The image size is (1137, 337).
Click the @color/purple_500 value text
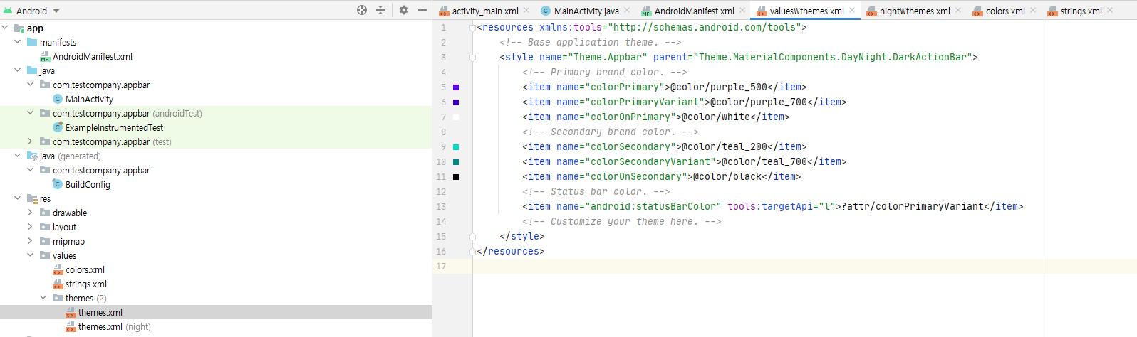click(x=719, y=87)
